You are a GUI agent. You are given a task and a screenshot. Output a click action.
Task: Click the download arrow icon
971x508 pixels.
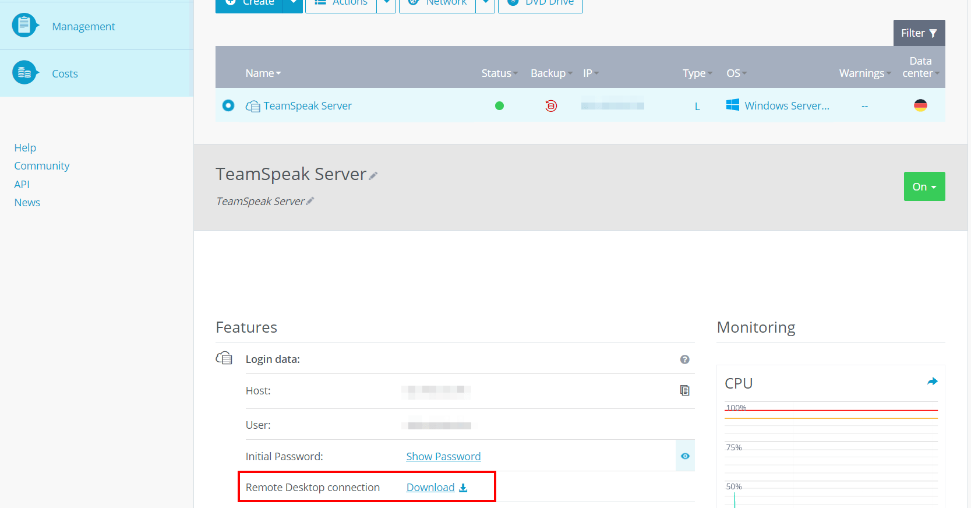[463, 488]
